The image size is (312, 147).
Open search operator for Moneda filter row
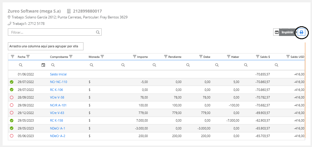point(92,65)
